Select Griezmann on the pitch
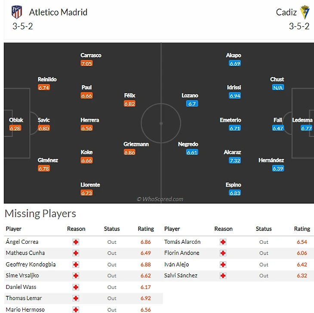 pyautogui.click(x=136, y=144)
